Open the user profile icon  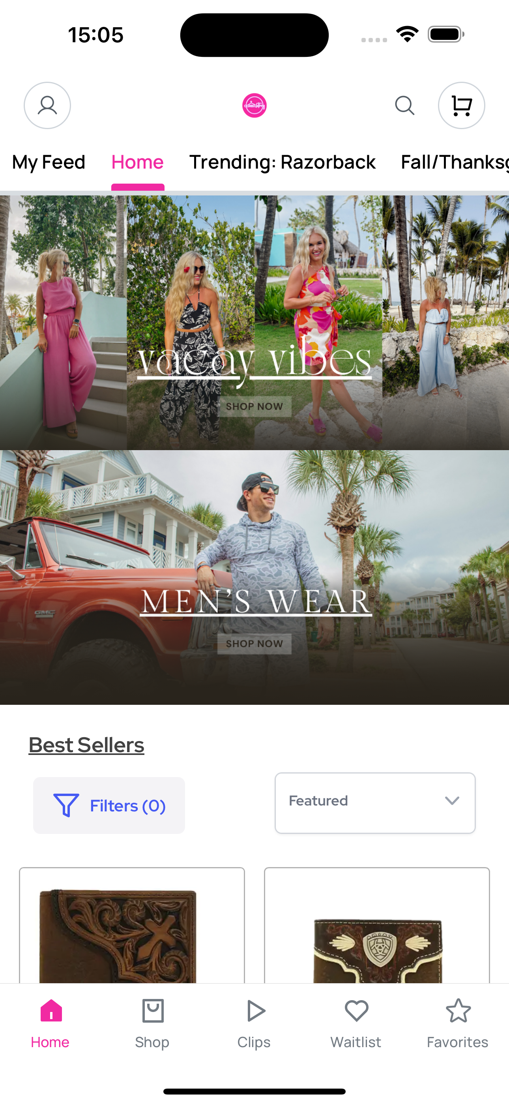click(47, 105)
